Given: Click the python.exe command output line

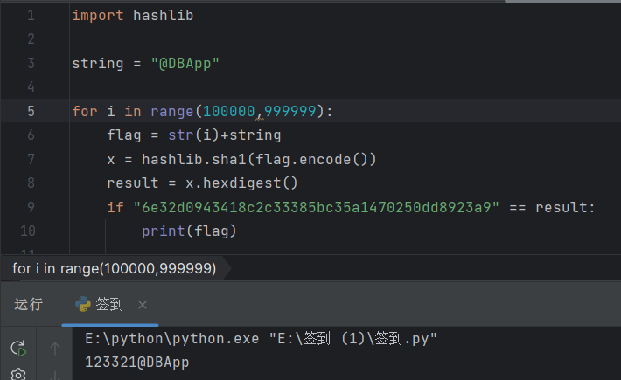Looking at the screenshot, I should tap(261, 338).
